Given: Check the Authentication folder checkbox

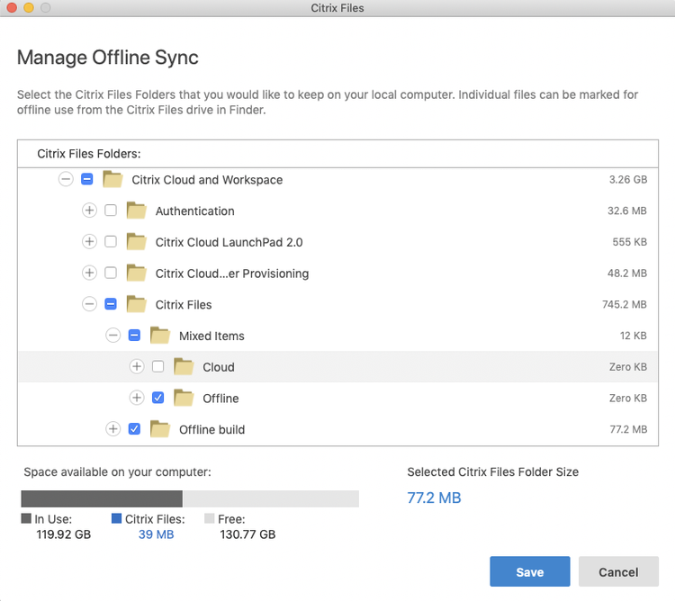Looking at the screenshot, I should (x=111, y=211).
